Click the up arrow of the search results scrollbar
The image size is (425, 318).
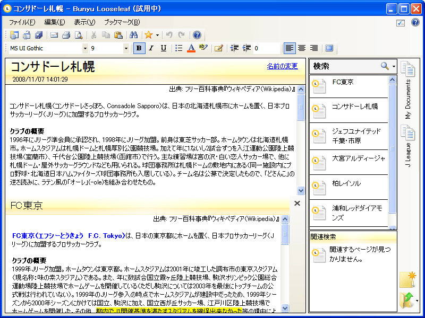pyautogui.click(x=392, y=80)
